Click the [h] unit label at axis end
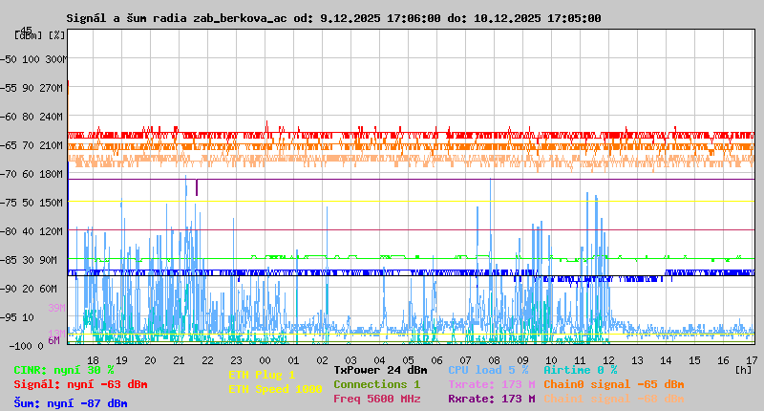This screenshot has height=411, width=764. pos(743,369)
